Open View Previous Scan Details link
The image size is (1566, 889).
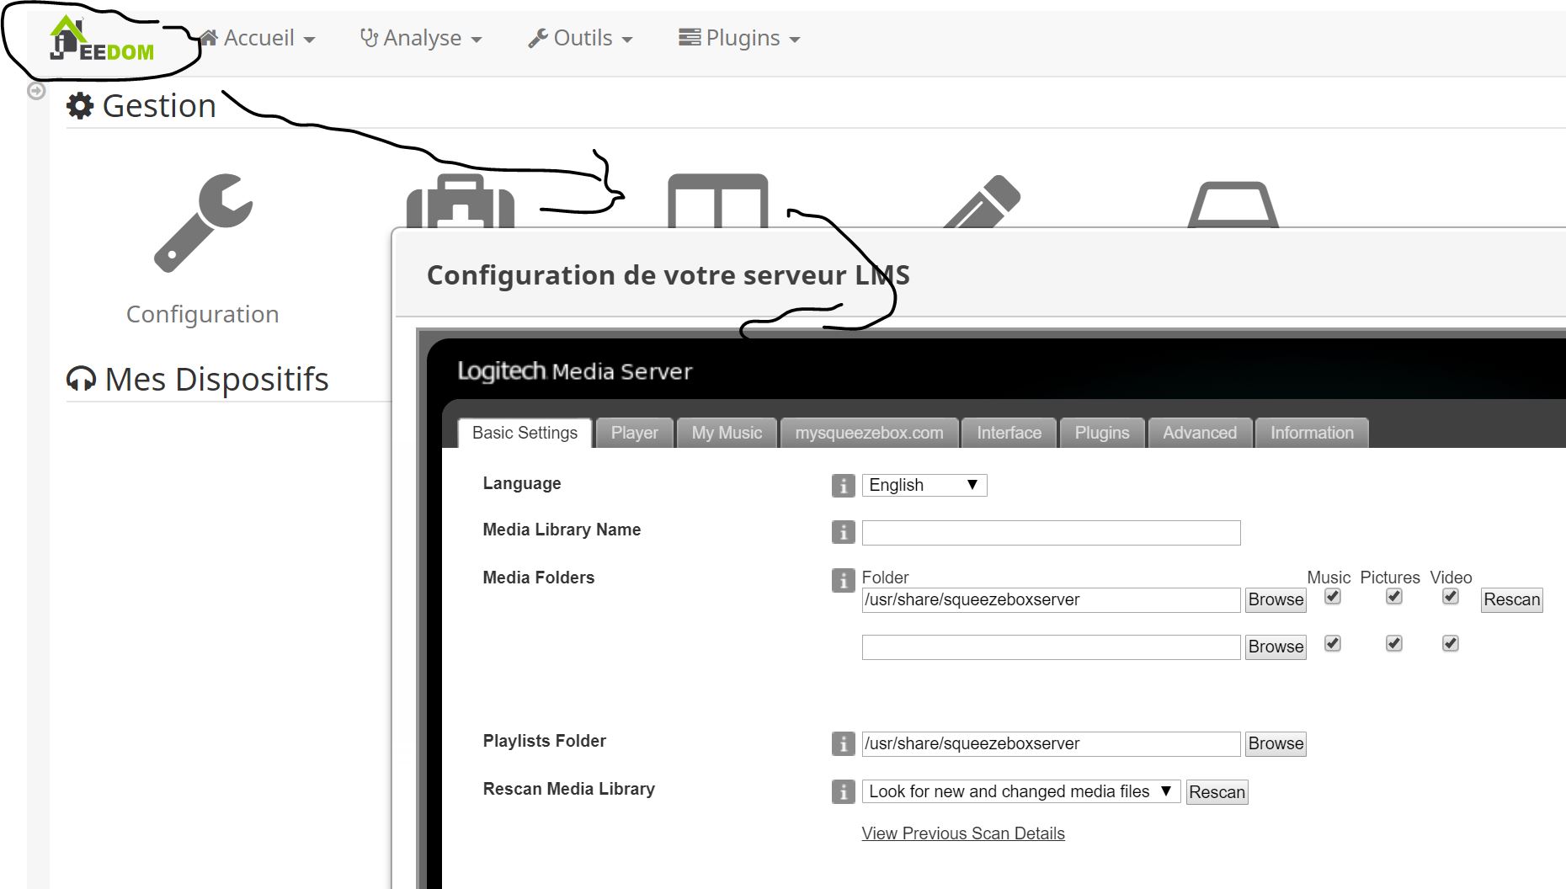point(963,833)
